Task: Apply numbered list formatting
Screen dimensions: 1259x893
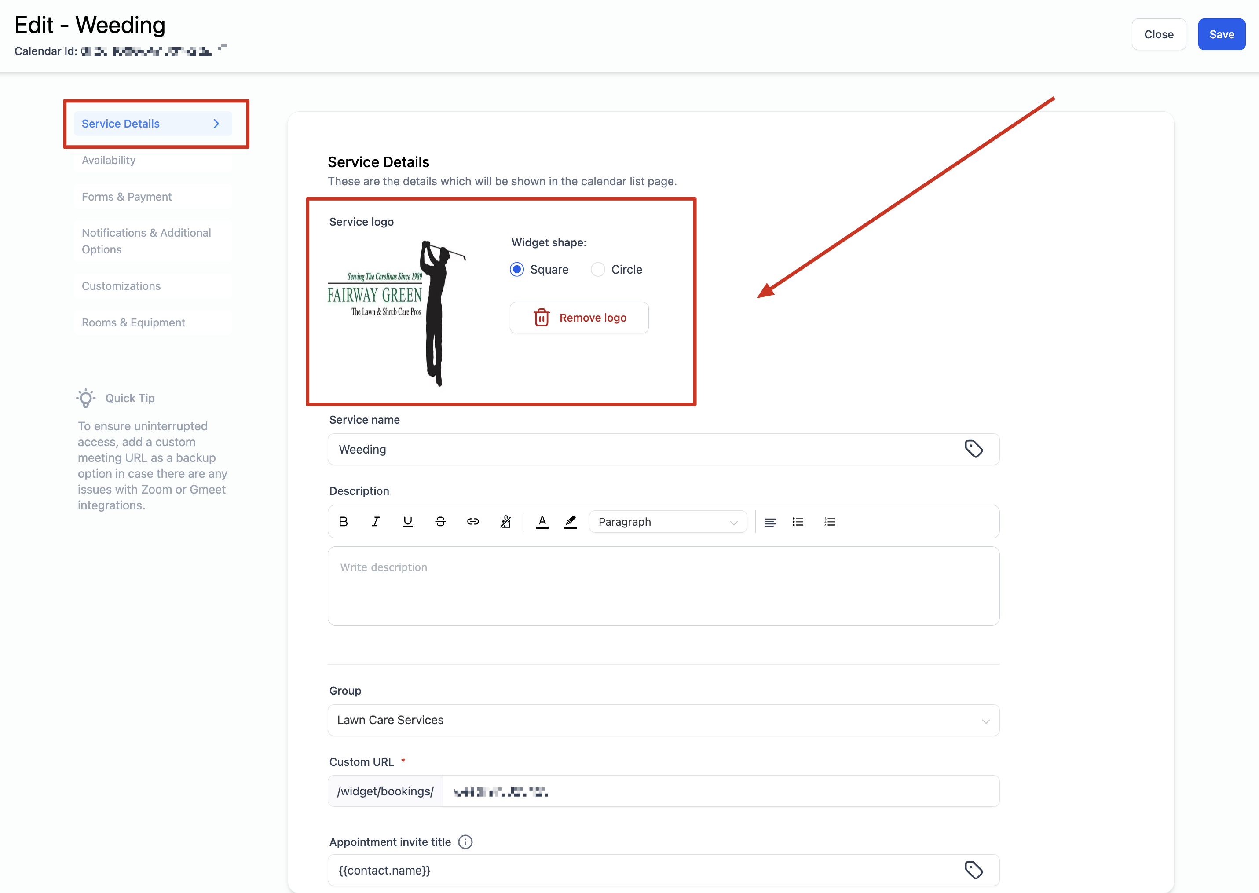Action: pyautogui.click(x=830, y=522)
